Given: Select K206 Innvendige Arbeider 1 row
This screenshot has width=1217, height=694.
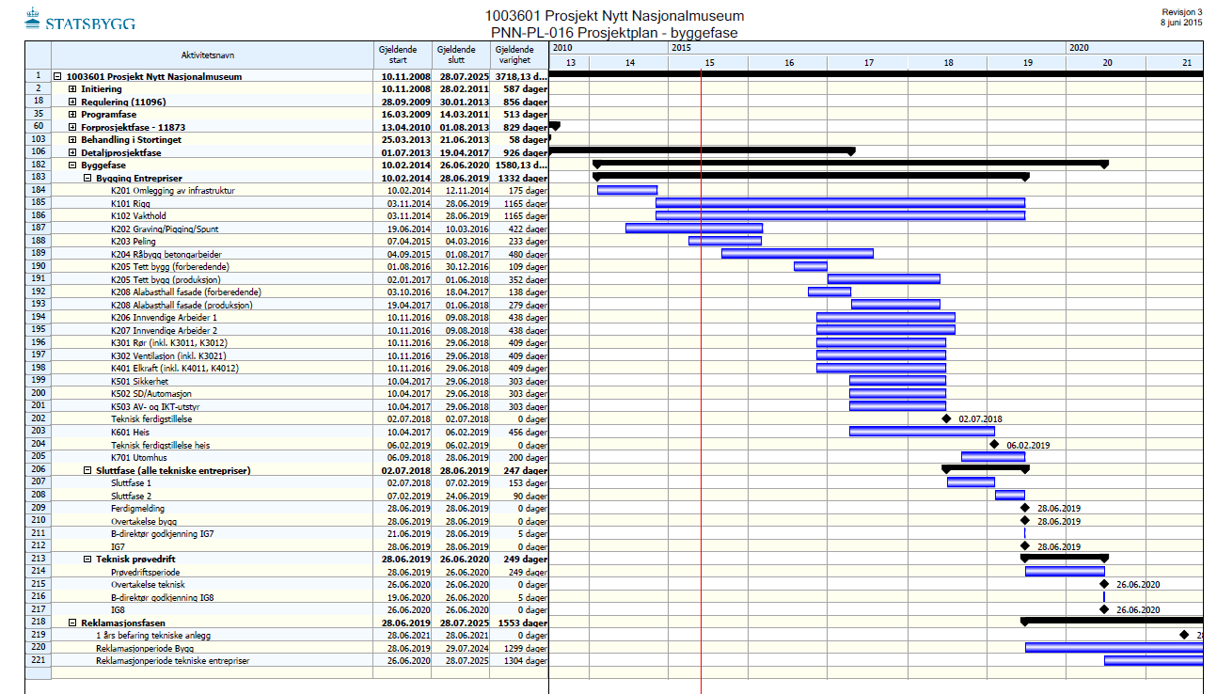Looking at the screenshot, I should 286,318.
